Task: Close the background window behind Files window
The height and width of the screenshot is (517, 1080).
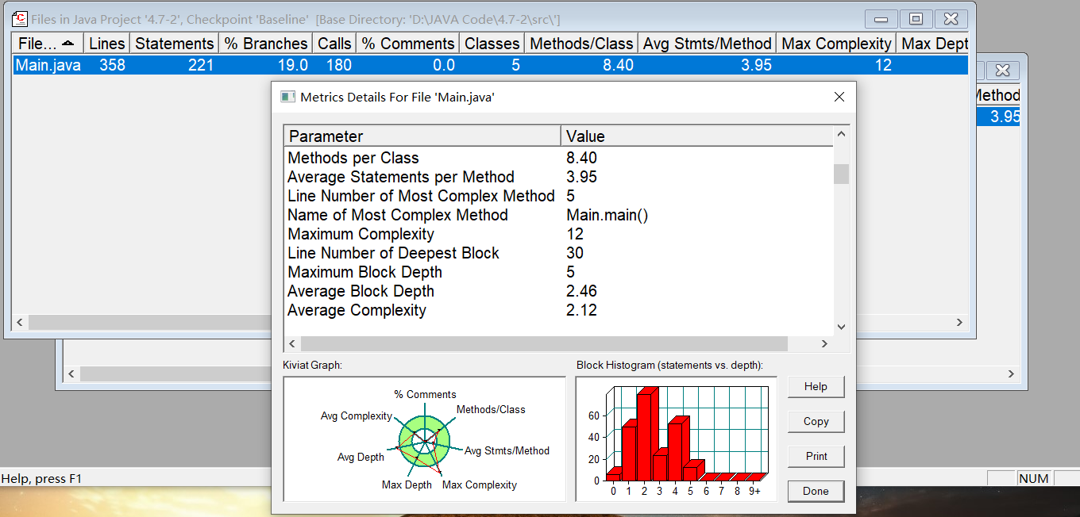Action: (1002, 71)
